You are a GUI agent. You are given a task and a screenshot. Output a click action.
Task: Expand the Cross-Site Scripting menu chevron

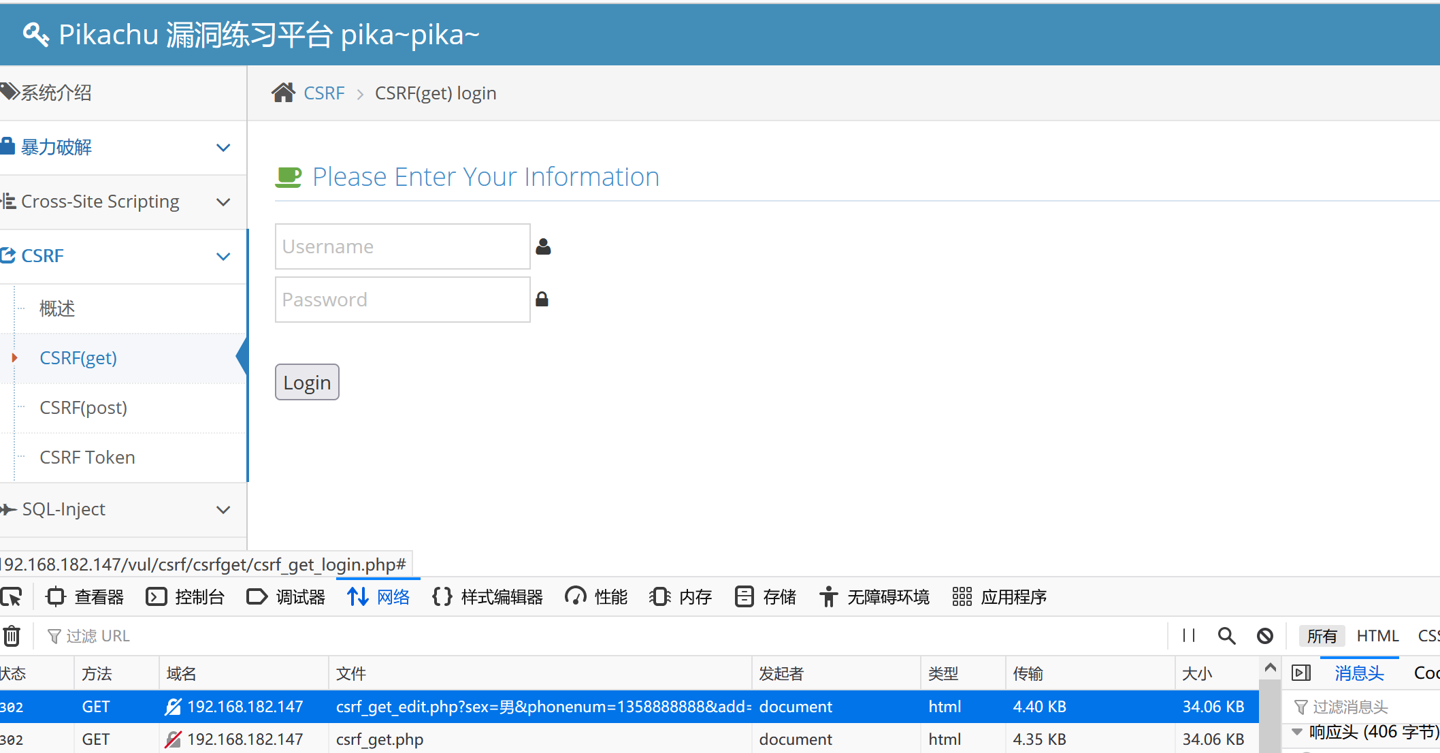tap(223, 202)
